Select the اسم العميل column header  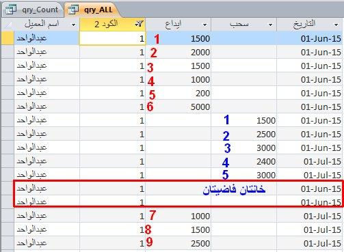(x=47, y=24)
